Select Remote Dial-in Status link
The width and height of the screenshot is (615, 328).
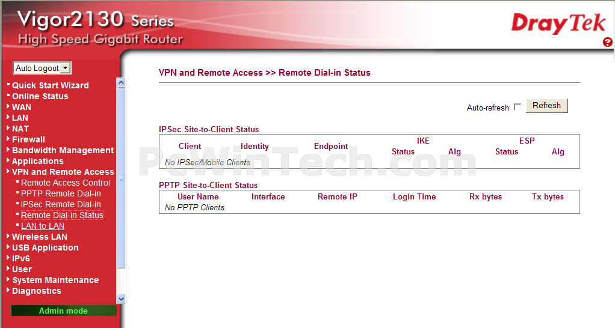62,215
